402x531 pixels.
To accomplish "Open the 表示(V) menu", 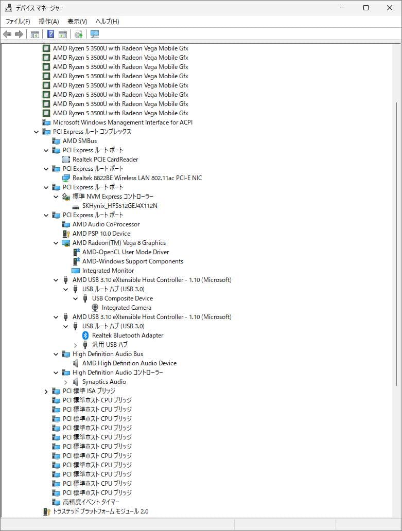I will pyautogui.click(x=77, y=21).
